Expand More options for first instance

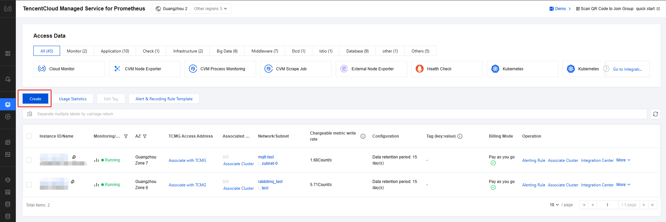(623, 160)
